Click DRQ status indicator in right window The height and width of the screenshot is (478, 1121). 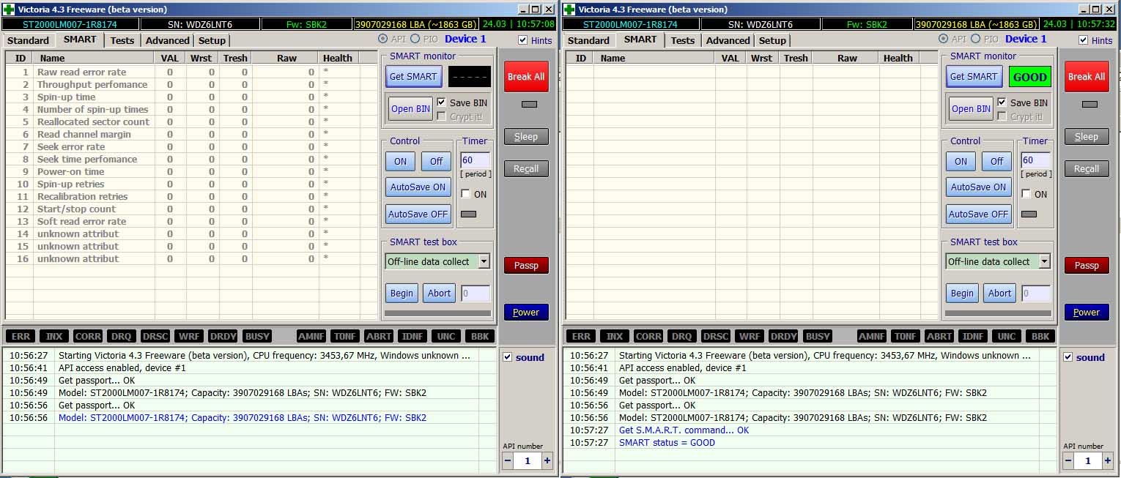681,336
